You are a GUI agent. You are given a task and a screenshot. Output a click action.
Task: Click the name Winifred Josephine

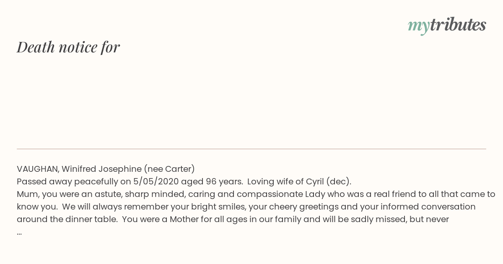pyautogui.click(x=102, y=169)
